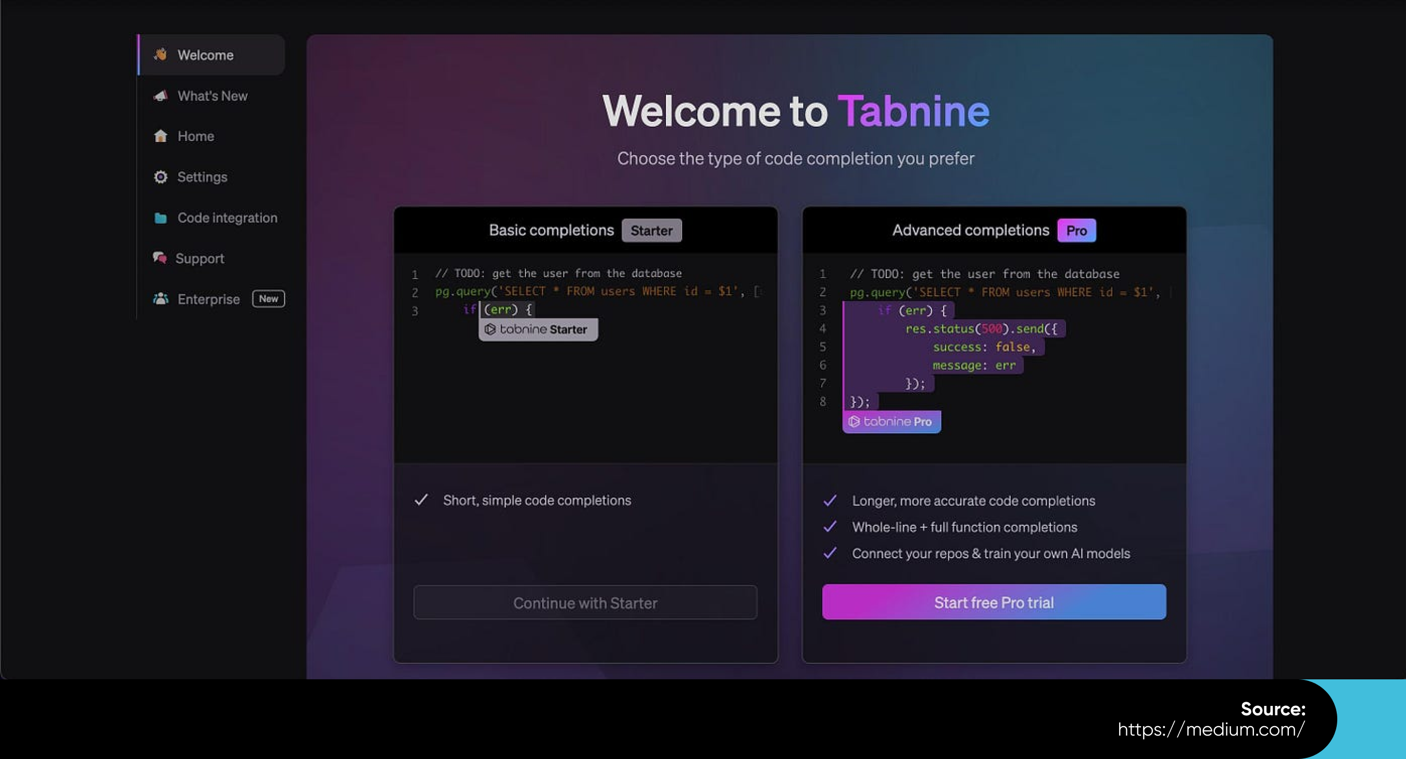The image size is (1406, 759).
Task: Click the house Home icon
Action: (x=160, y=136)
